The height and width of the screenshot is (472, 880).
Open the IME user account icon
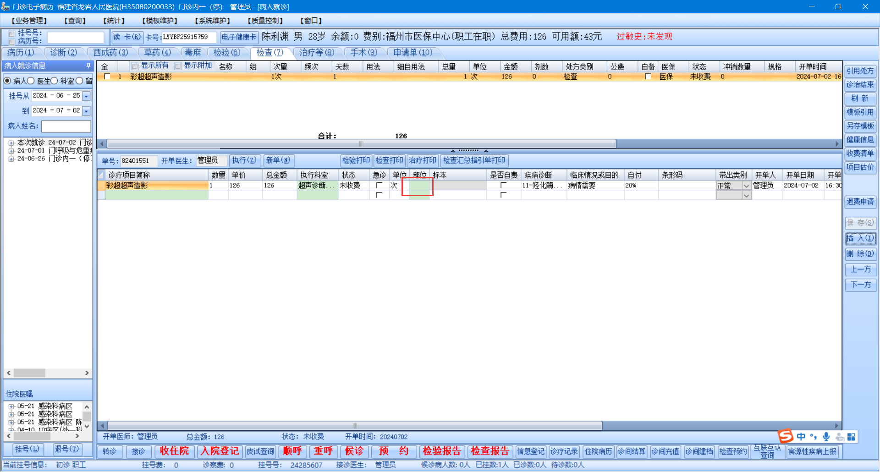[x=839, y=437]
